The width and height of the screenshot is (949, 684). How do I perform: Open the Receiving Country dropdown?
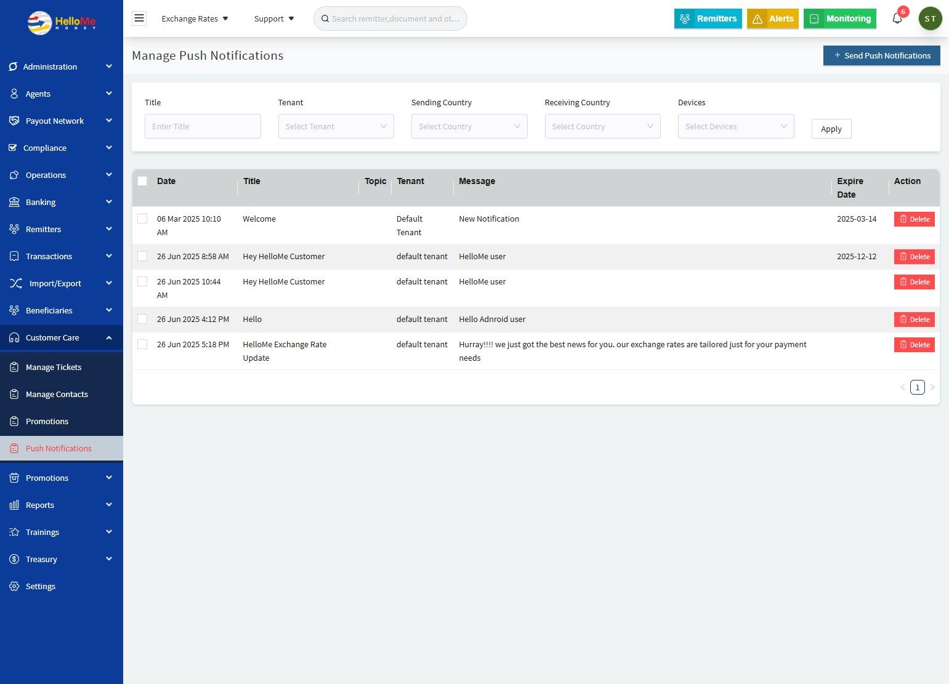point(602,126)
